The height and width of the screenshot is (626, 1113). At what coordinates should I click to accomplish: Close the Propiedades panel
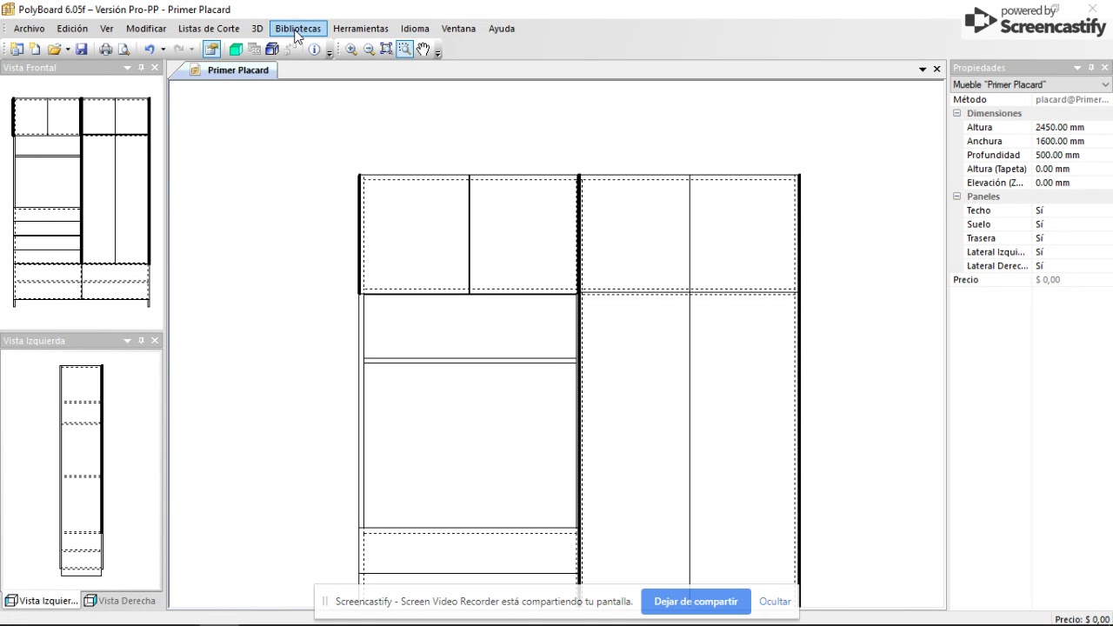tap(1105, 68)
